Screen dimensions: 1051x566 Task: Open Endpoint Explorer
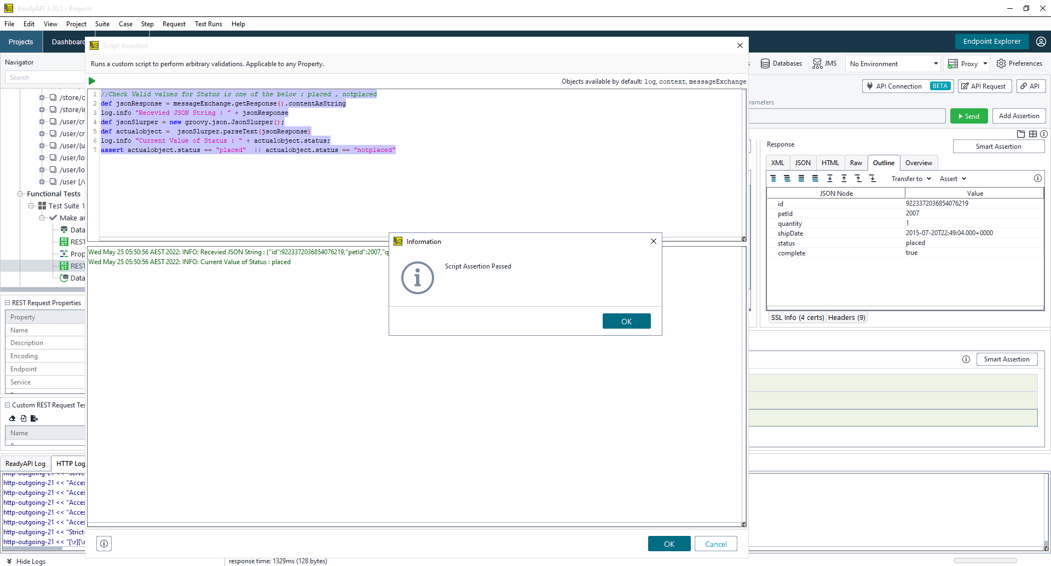[992, 42]
